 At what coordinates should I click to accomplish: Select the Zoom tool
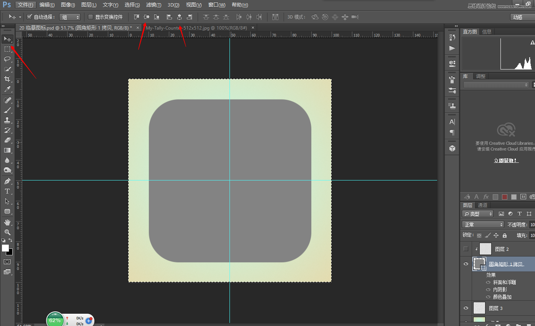7,232
